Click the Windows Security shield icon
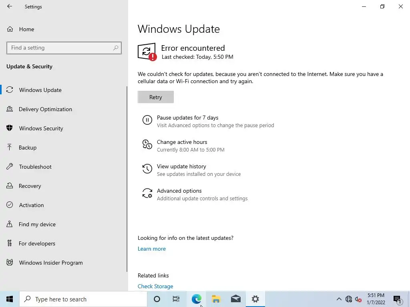410x307 pixels. [10, 128]
